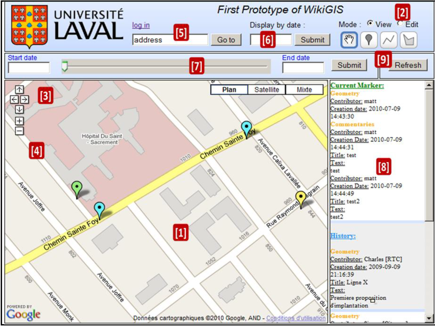Viewport: 435px width, 326px height.
Task: Click the History heading
Action: (343, 236)
